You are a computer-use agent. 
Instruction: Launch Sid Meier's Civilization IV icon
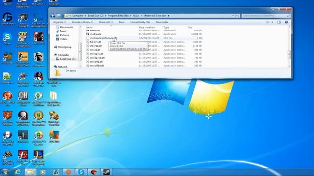[23, 40]
